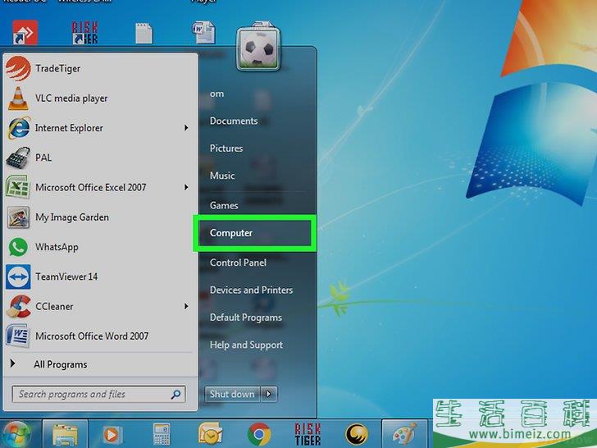Open TradeTiger from the Start menu
This screenshot has height=448, width=597.
pos(57,69)
